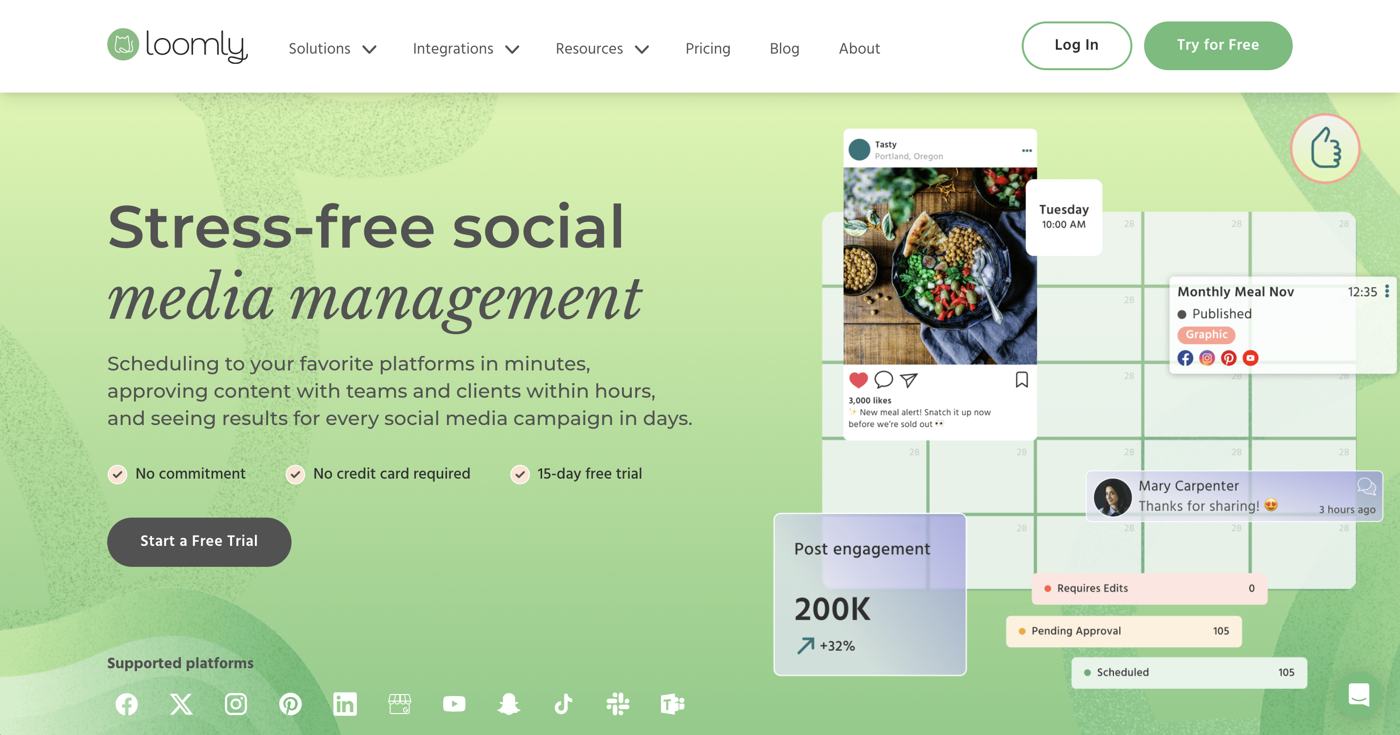Click the Pinterest platform icon
The image size is (1400, 735).
[290, 702]
